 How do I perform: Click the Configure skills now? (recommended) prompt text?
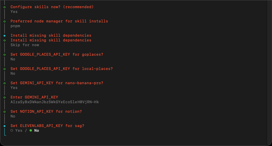pos(52,7)
